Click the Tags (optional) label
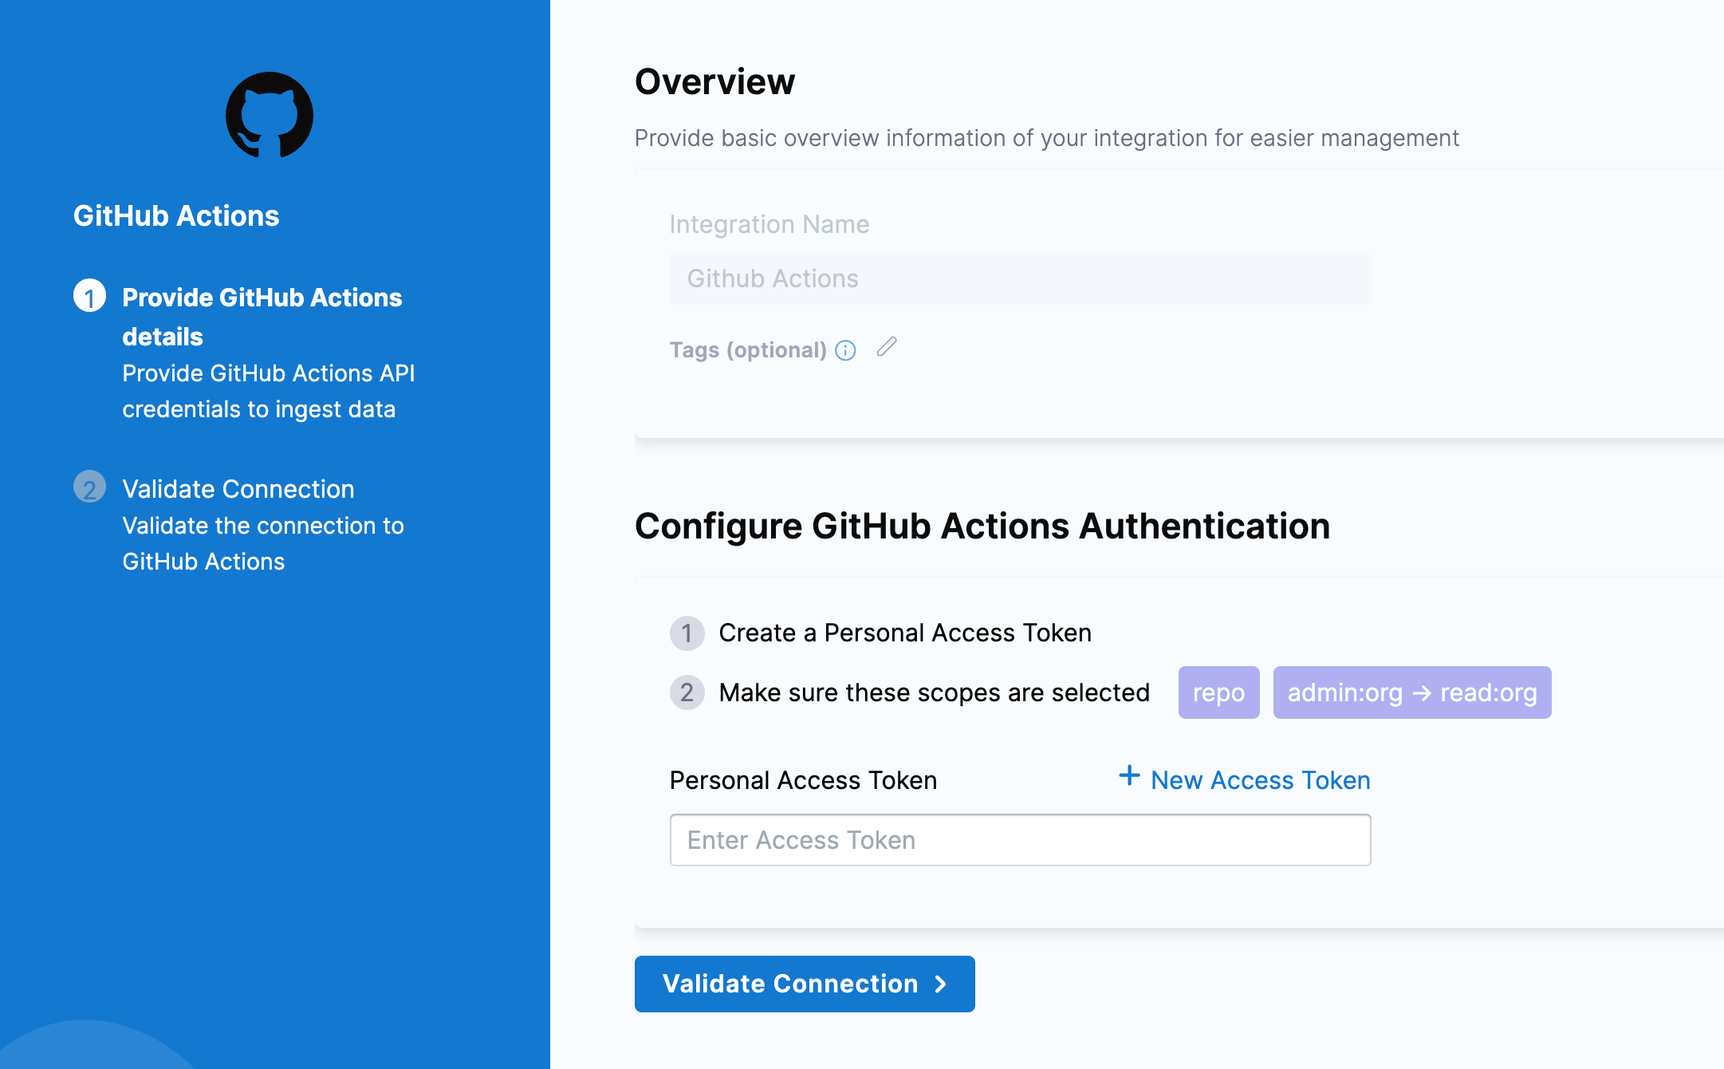 point(747,350)
